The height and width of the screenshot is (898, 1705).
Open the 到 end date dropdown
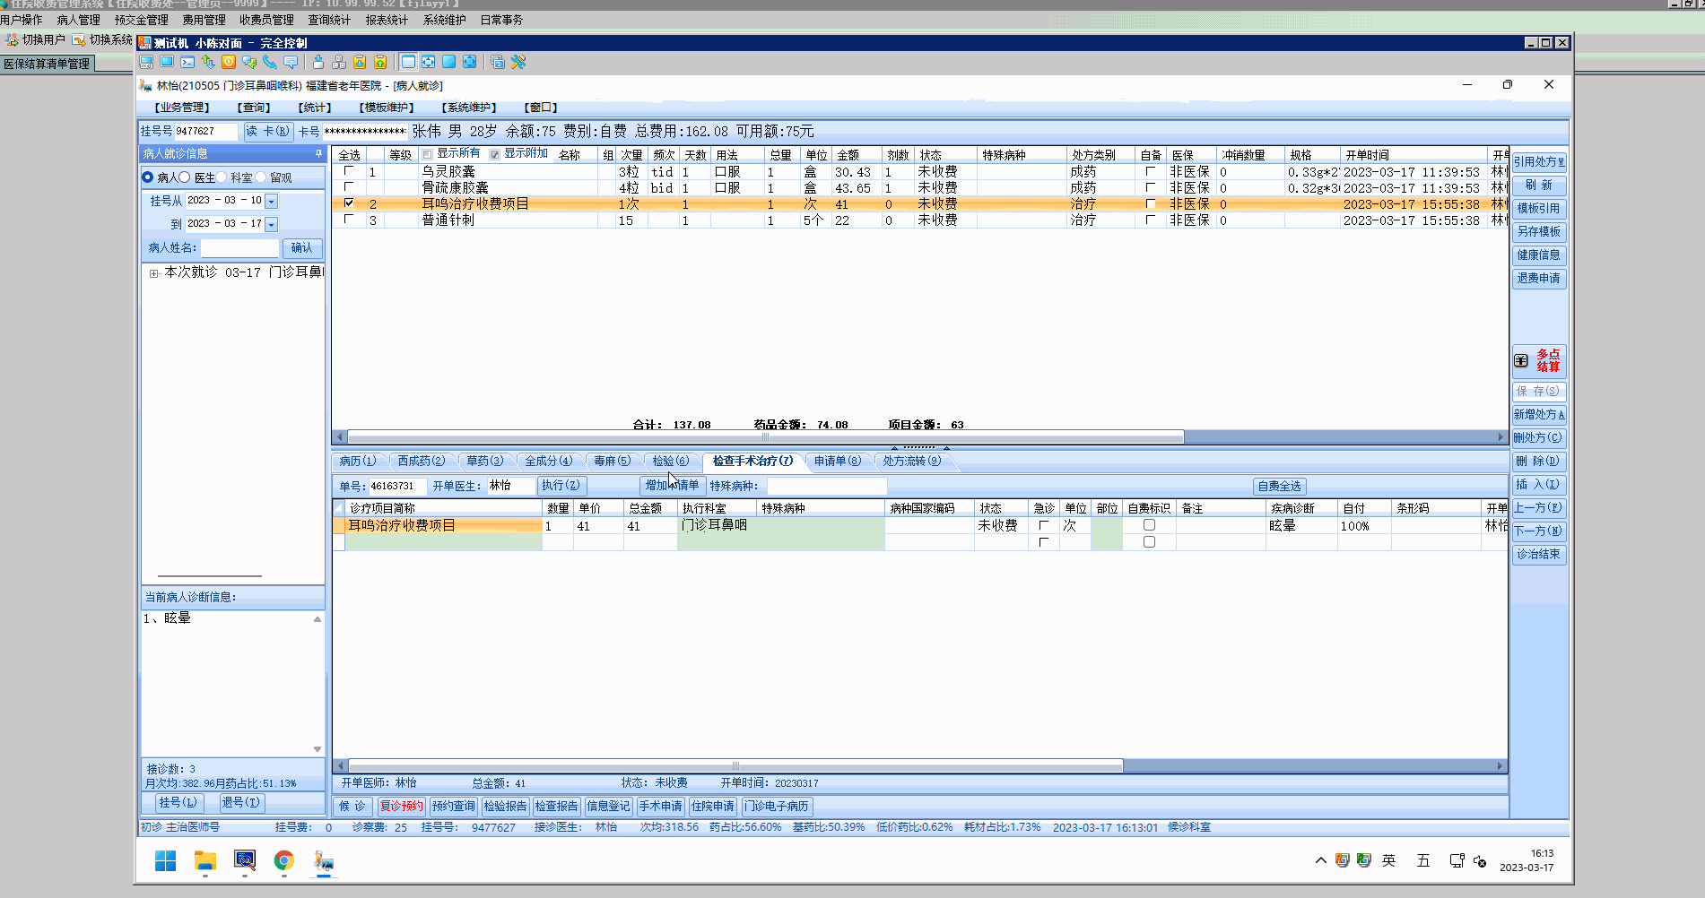coord(272,224)
